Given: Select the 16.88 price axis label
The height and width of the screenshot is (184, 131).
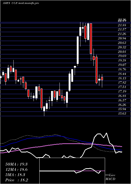Looking at the screenshot, I should [122, 96].
